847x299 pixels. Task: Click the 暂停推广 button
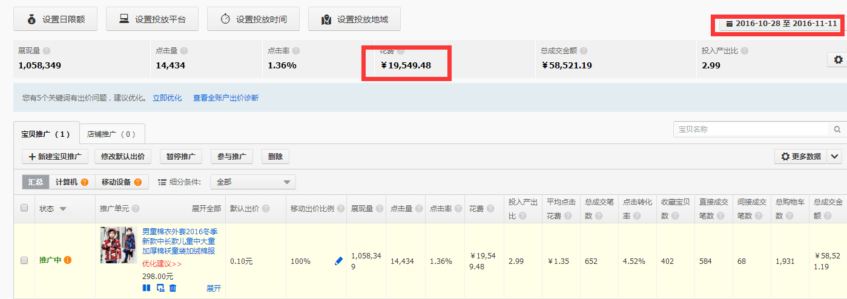coord(181,156)
